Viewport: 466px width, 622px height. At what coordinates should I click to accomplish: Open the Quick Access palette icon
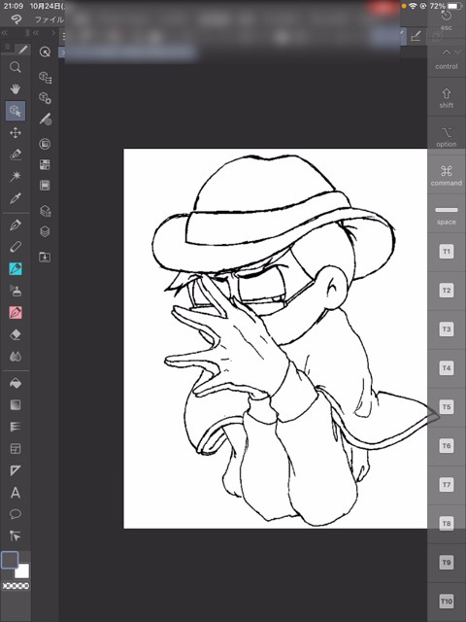point(46,52)
